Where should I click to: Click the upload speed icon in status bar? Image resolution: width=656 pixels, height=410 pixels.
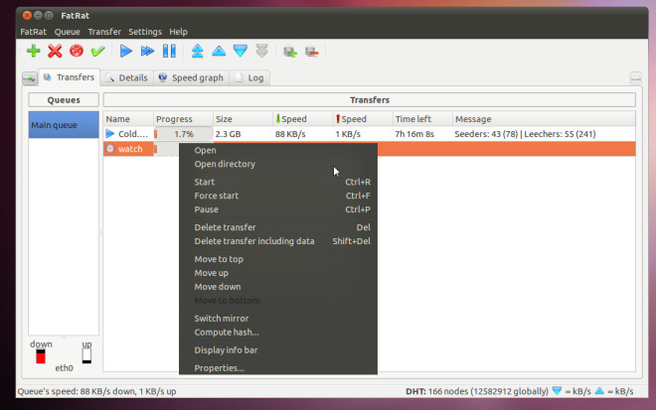click(599, 391)
